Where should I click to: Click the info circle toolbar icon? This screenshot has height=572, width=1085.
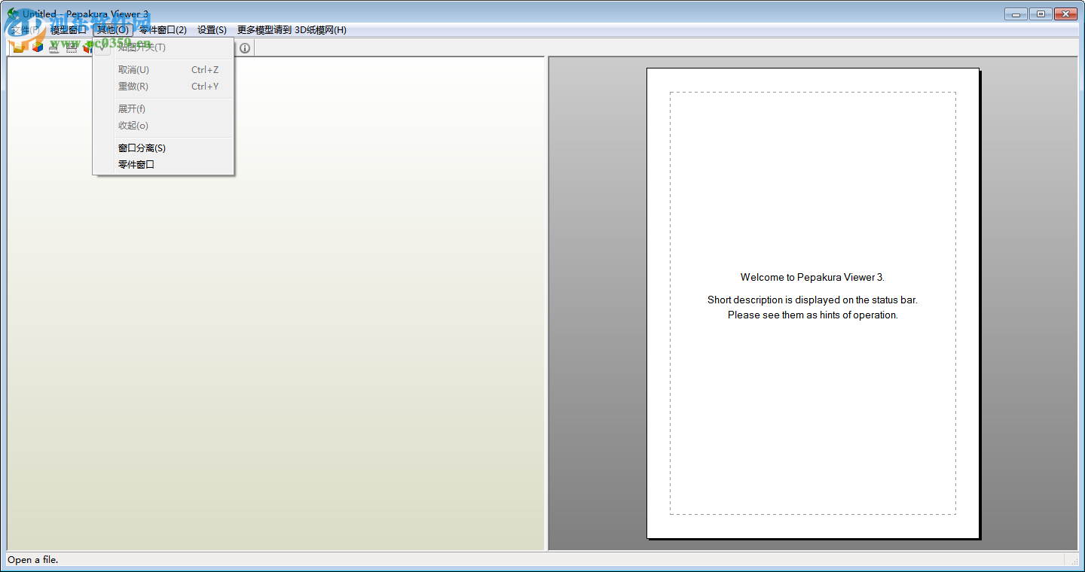(245, 48)
